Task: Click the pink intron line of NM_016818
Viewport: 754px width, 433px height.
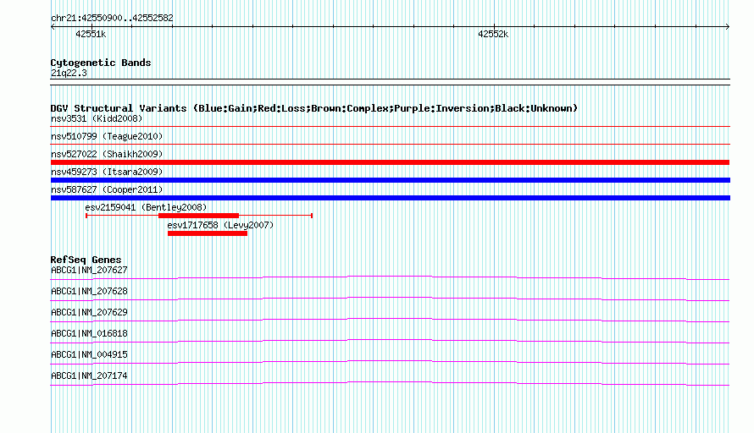Action: point(390,341)
